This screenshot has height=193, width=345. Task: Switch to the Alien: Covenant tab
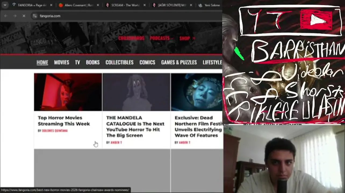point(79,5)
